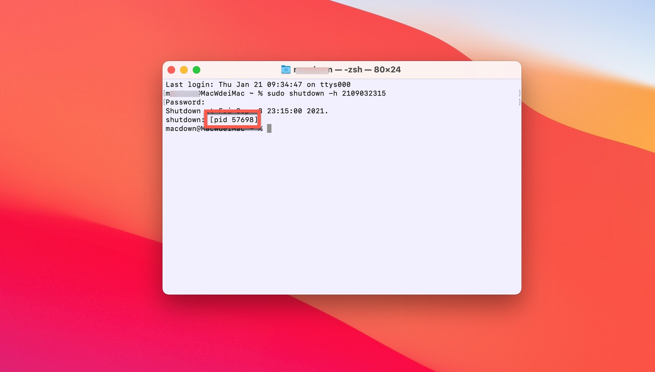Click the gray block cursor at the prompt
The height and width of the screenshot is (372, 655).
(269, 129)
